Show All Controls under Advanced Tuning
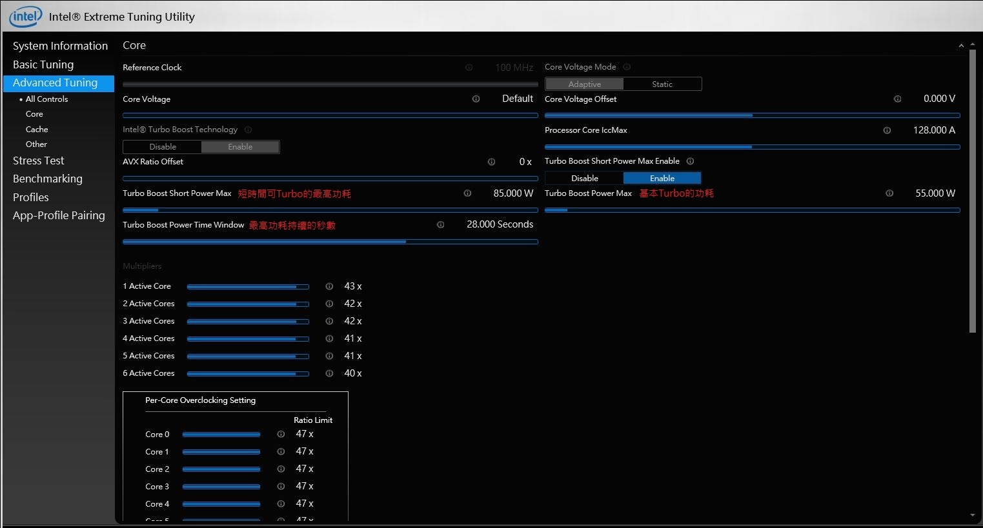The height and width of the screenshot is (528, 983). (46, 99)
